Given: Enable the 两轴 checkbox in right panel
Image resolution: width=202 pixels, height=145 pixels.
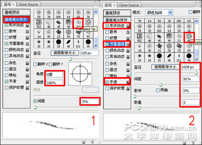Looking at the screenshot, I should pyautogui.click(x=158, y=90).
